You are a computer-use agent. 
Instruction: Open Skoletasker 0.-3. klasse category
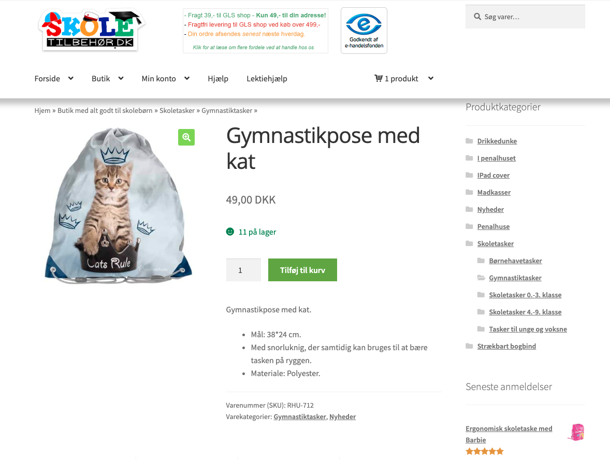(525, 295)
